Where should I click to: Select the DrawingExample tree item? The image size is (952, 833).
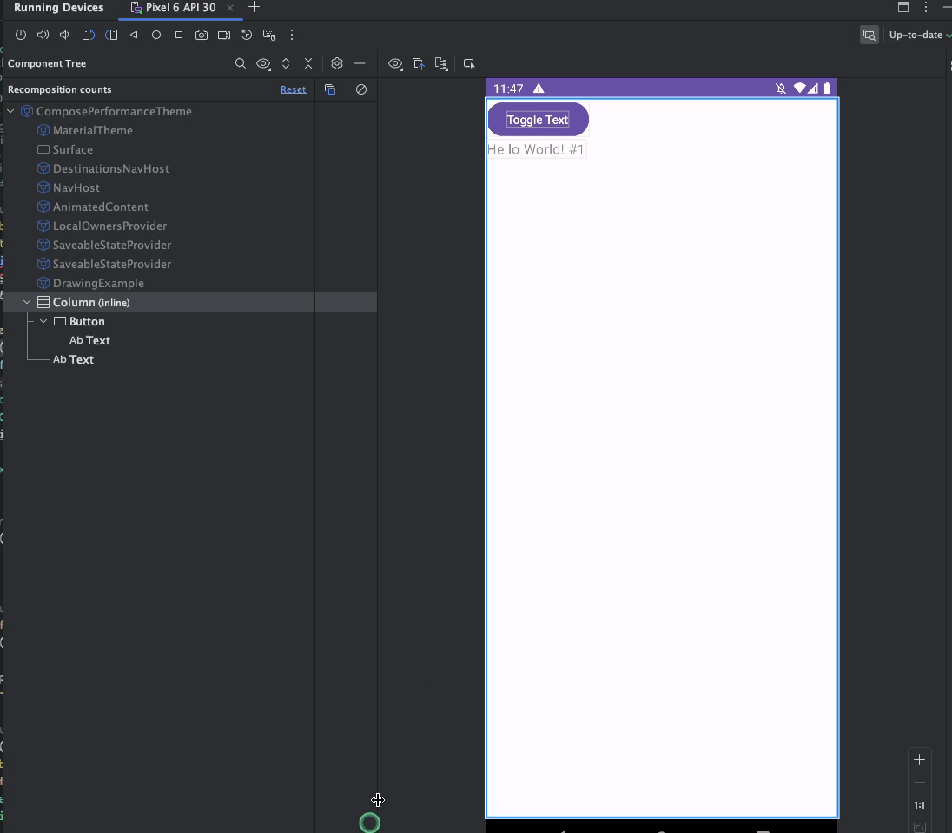point(98,283)
